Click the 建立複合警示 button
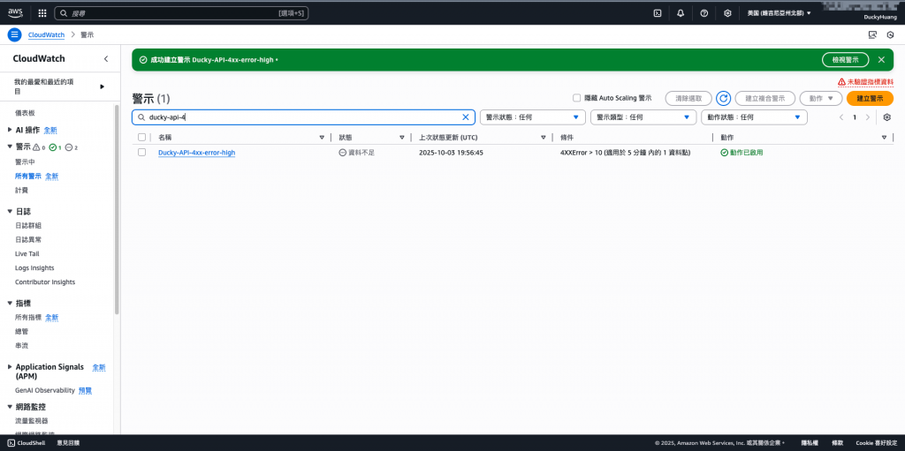This screenshot has height=451, width=905. (x=764, y=99)
